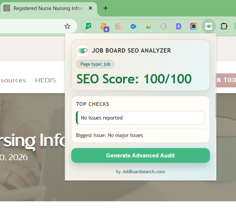Open the Resources navigation item
The width and height of the screenshot is (236, 209).
(x=13, y=80)
